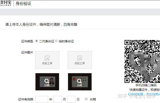Select 临时身份证 radio button
Image resolution: width=160 pixels, height=103 pixels.
coord(56,41)
